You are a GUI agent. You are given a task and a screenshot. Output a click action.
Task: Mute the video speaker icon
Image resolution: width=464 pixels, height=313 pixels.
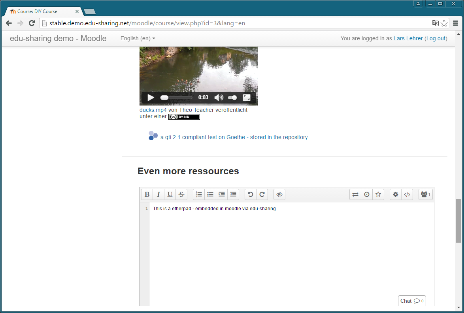point(219,98)
